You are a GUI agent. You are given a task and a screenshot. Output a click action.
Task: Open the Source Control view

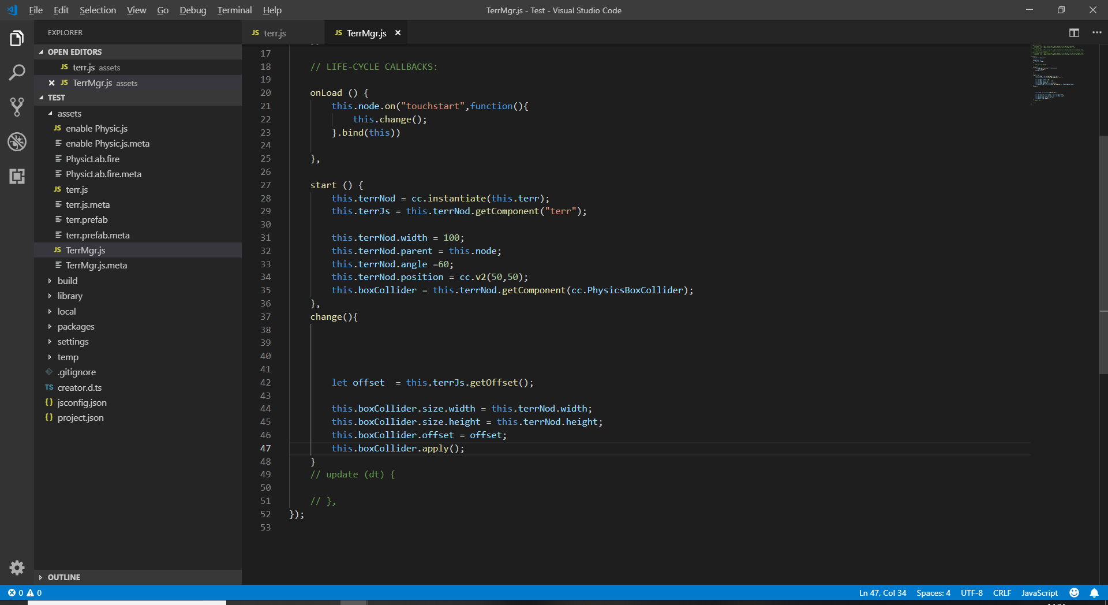click(x=17, y=107)
